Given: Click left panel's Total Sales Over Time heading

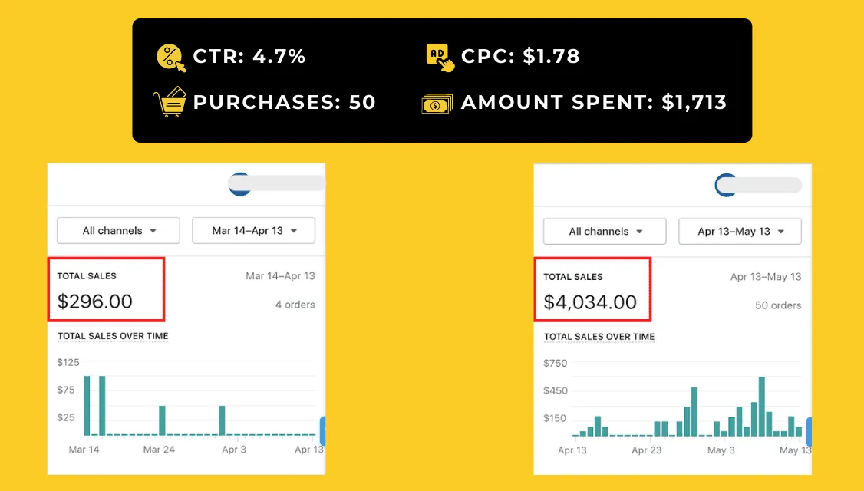Looking at the screenshot, I should click(113, 336).
